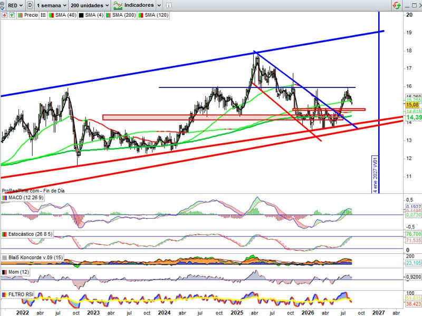The height and width of the screenshot is (316, 422).
Task: Click the SMA (40) color swatch
Action: [x=51, y=15]
